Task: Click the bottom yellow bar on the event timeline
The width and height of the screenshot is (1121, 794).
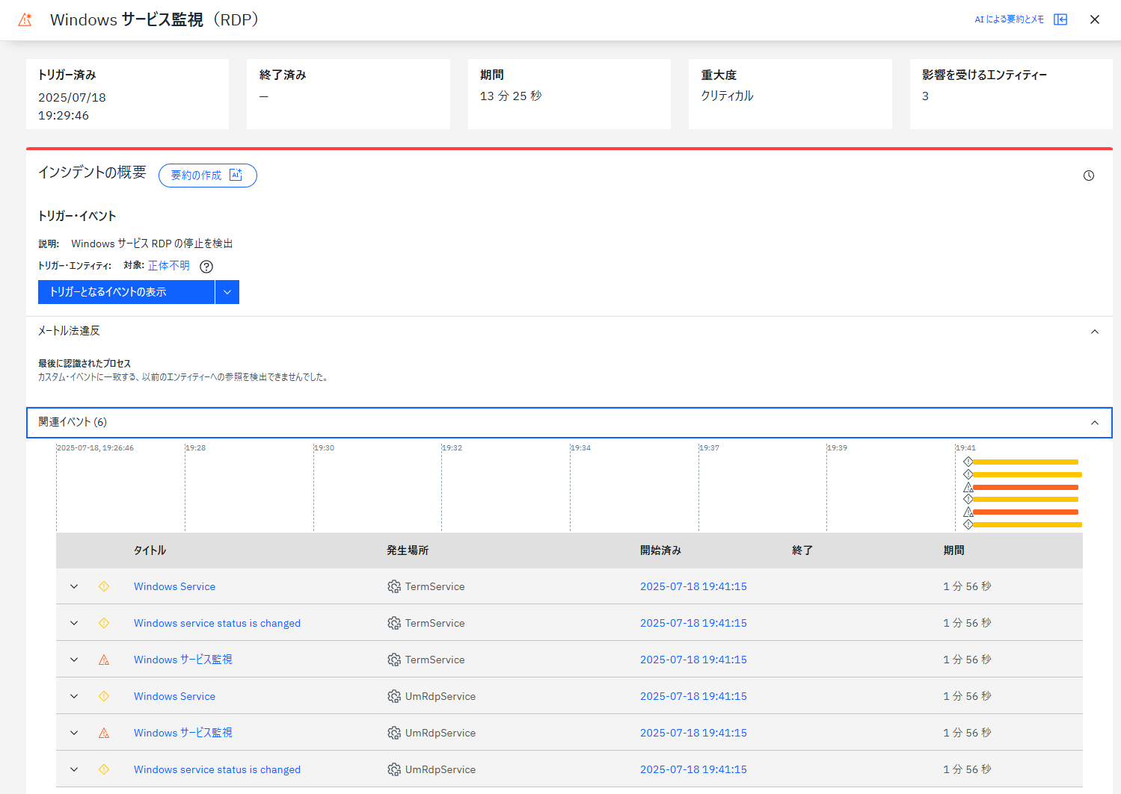Action: click(x=1028, y=524)
